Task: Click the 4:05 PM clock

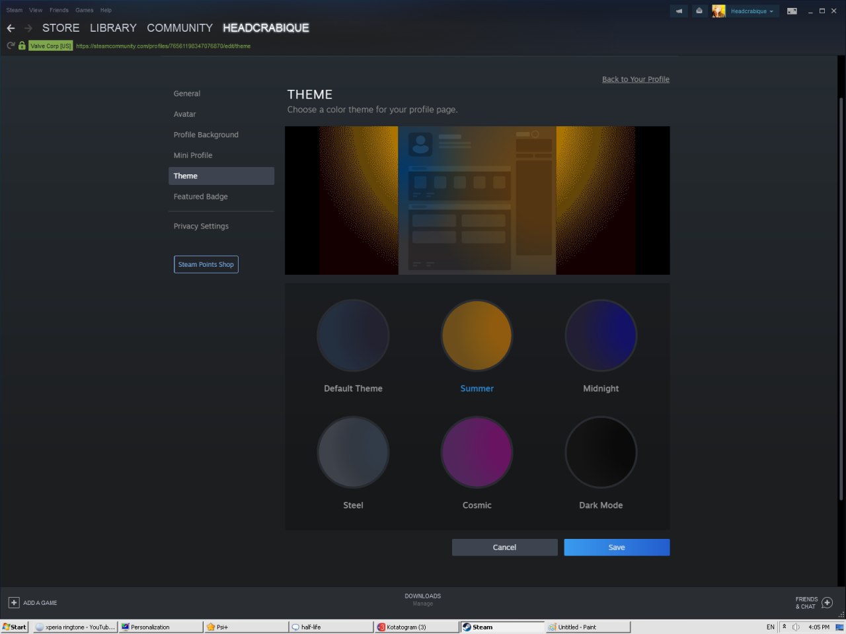Action: click(x=819, y=627)
